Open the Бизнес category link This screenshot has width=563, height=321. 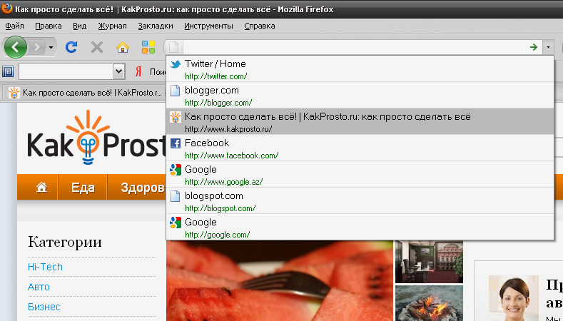[44, 307]
